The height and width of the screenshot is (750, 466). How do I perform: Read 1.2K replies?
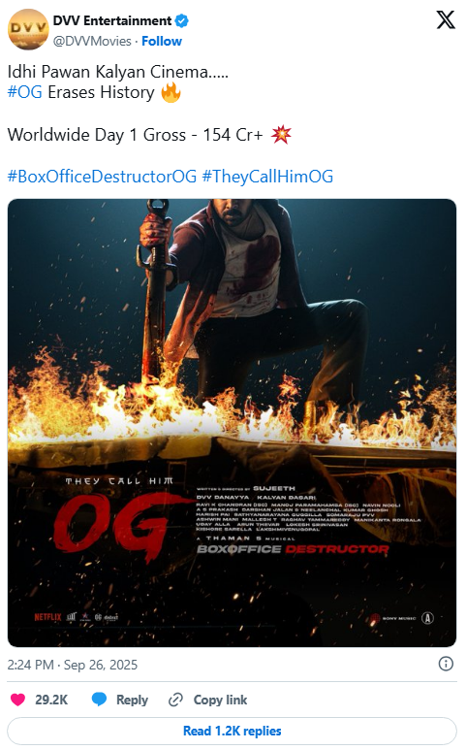[233, 731]
